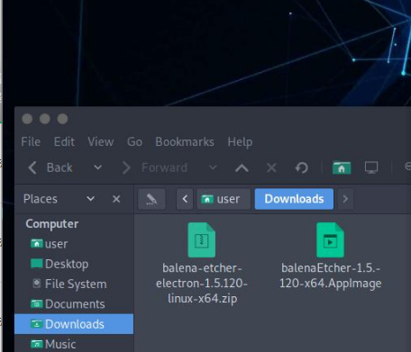Reload the current folder

click(302, 167)
